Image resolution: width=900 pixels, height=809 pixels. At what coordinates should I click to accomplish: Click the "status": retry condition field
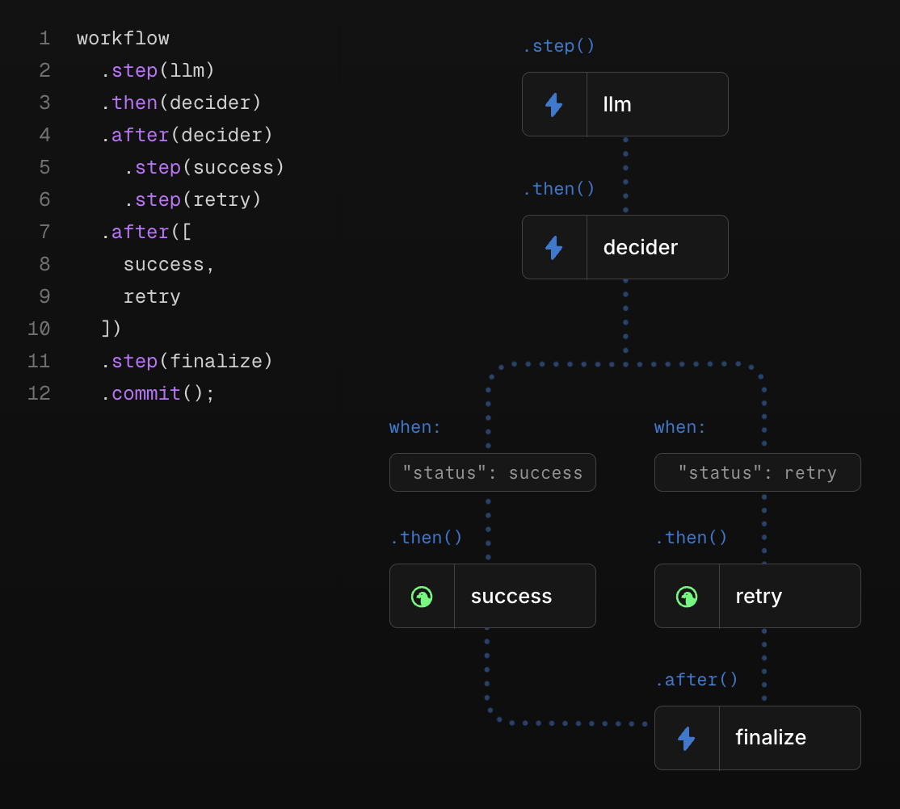(x=757, y=472)
